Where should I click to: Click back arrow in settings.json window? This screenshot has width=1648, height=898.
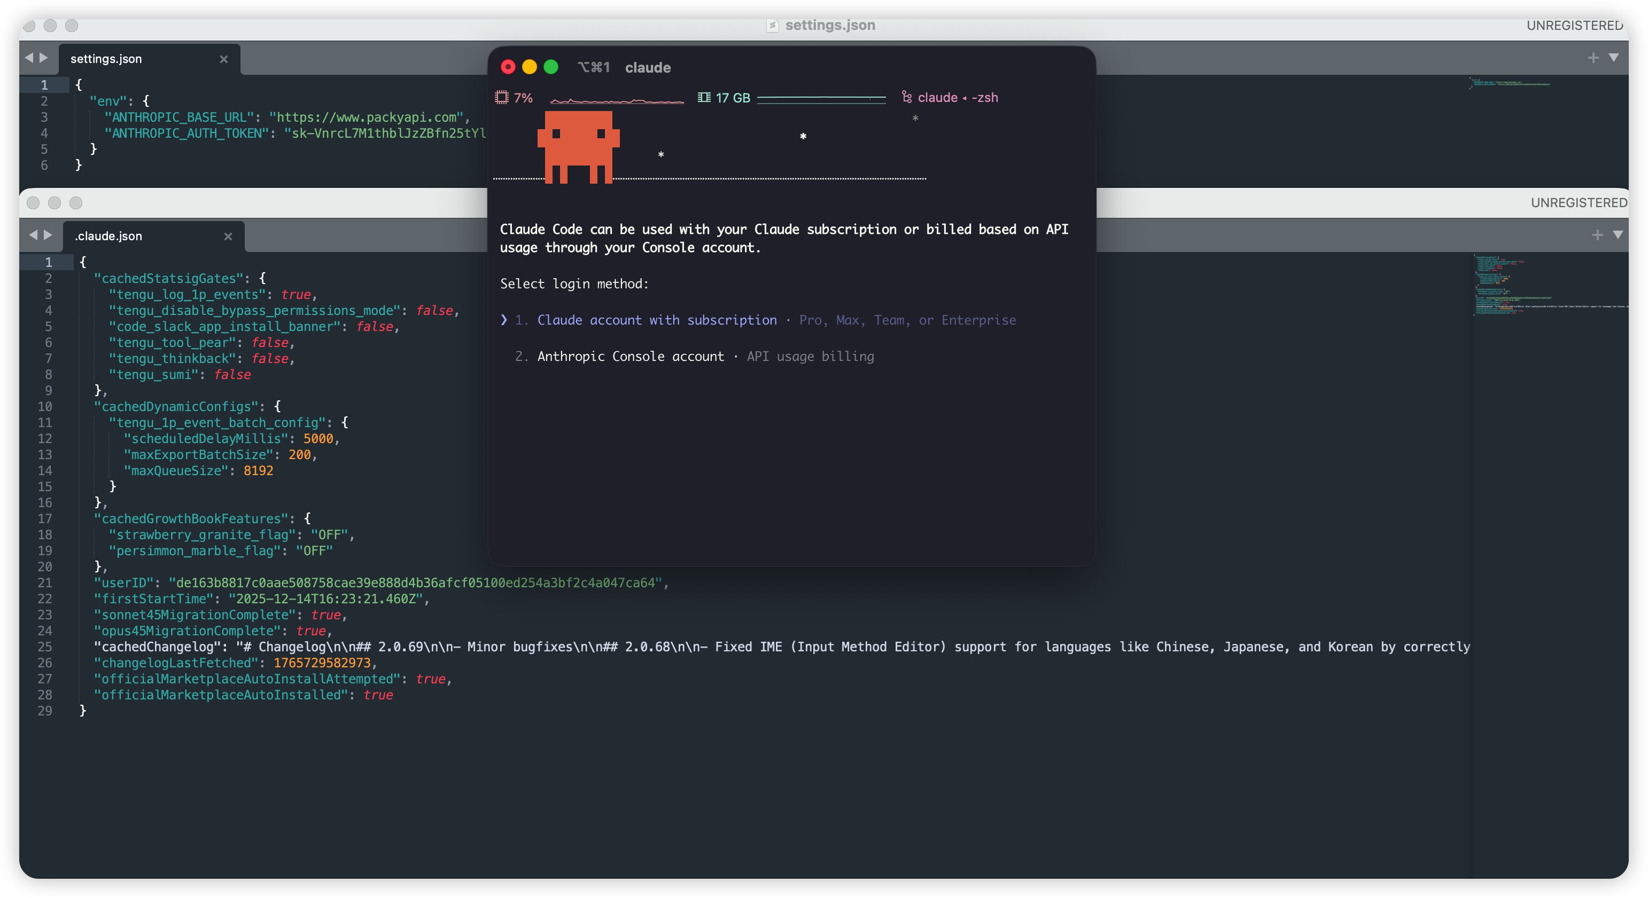[29, 58]
